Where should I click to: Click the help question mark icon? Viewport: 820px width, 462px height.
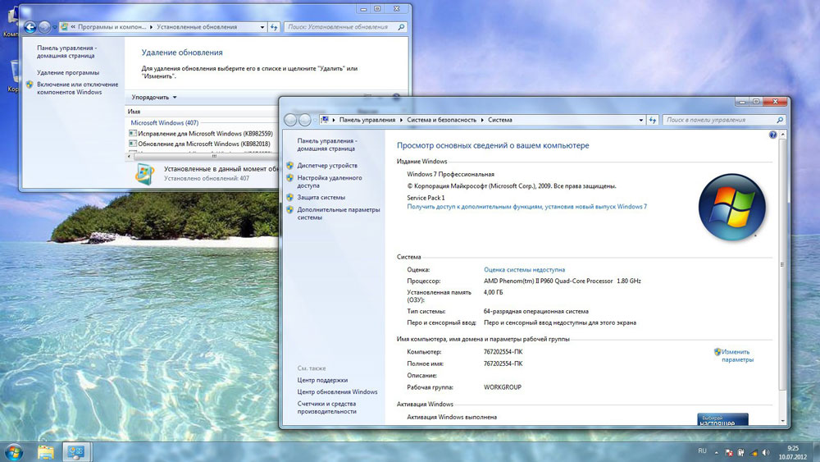773,134
